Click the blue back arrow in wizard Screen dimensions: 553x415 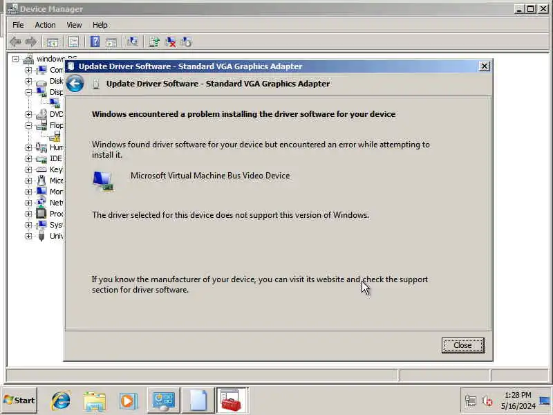click(x=75, y=84)
